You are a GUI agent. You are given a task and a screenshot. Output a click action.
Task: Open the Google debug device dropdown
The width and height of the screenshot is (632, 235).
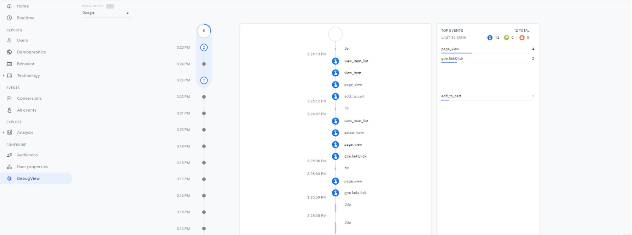[x=106, y=13]
